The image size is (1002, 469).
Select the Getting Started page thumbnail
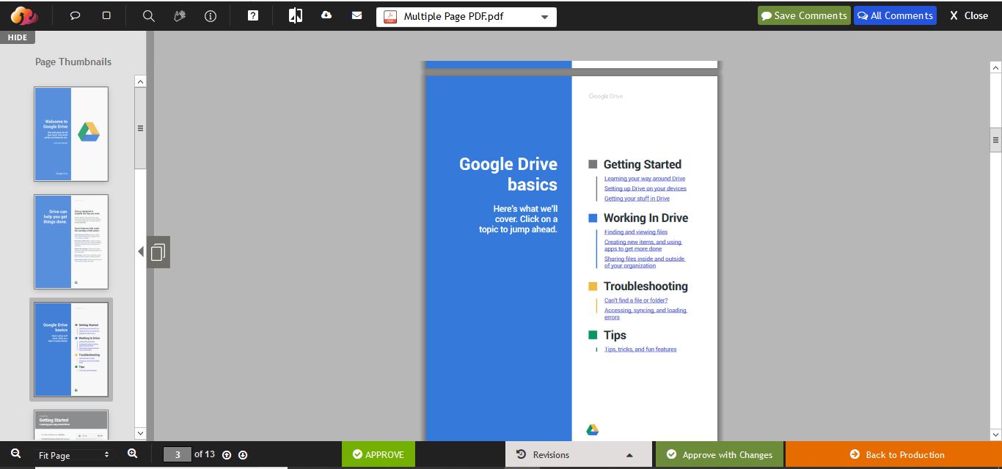coord(71,424)
